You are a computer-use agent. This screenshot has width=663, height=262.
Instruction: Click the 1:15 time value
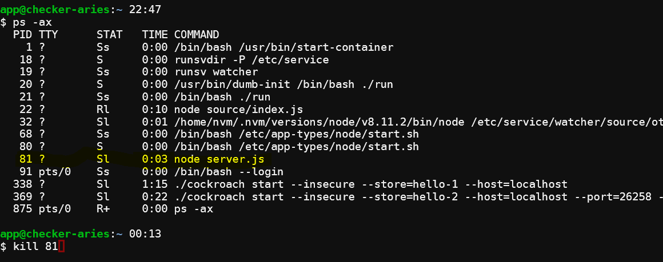point(155,184)
